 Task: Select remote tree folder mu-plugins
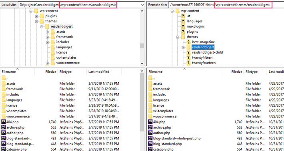click(x=196, y=26)
